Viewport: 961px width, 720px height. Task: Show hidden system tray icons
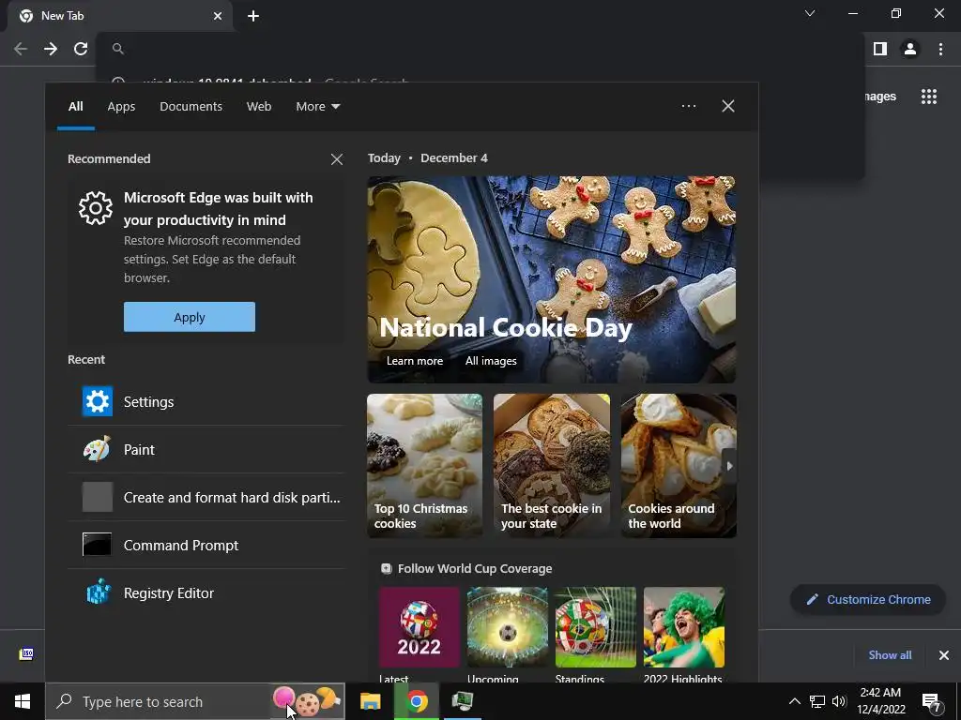pos(794,701)
